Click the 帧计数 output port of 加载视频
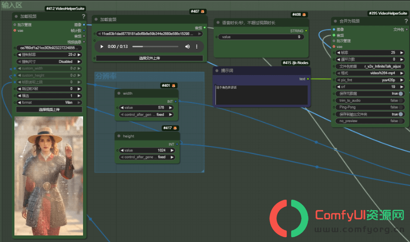Image resolution: width=410 pixels, height=242 pixels. pos(84,31)
